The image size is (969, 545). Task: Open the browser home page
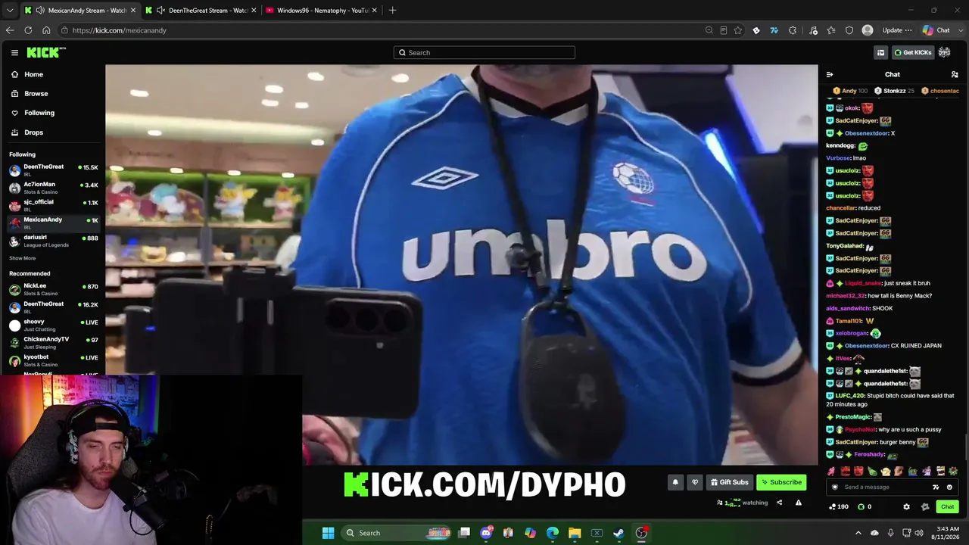pyautogui.click(x=46, y=30)
